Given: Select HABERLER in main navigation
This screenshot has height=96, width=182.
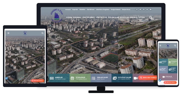Looking at the screenshot, I should pyautogui.click(x=133, y=17).
